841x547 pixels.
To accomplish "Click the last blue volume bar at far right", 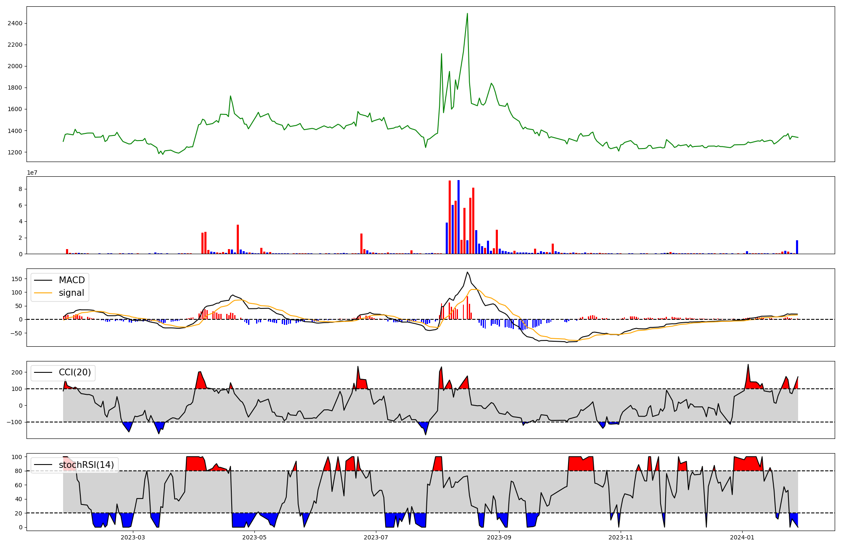I will coord(797,247).
